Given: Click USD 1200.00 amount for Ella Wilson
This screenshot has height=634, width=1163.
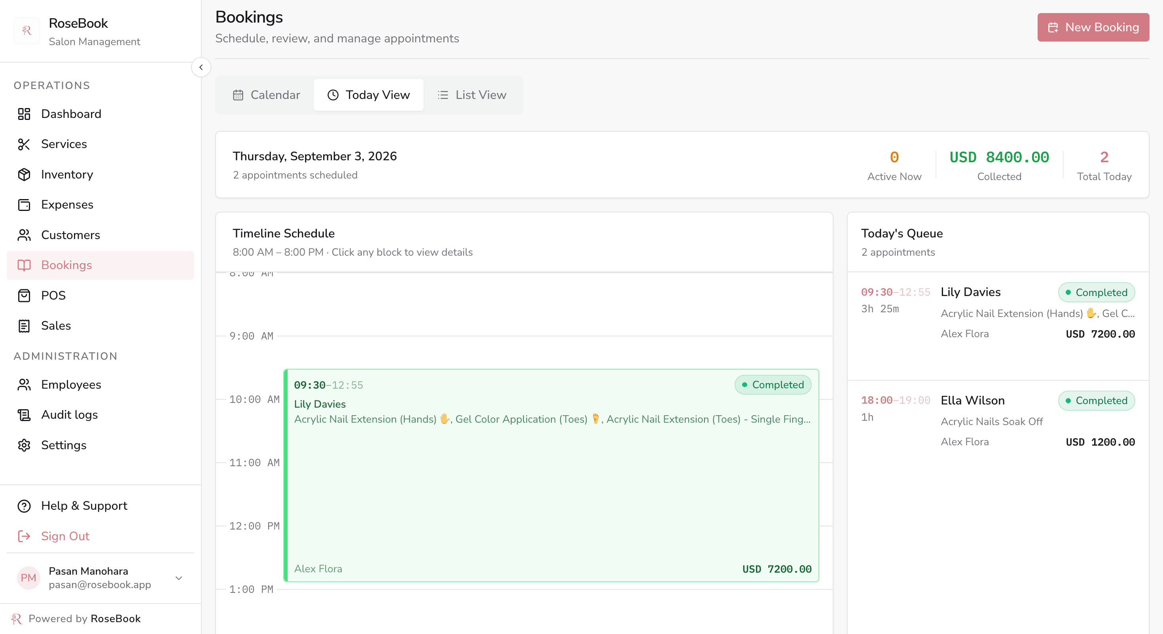Looking at the screenshot, I should click(1100, 442).
